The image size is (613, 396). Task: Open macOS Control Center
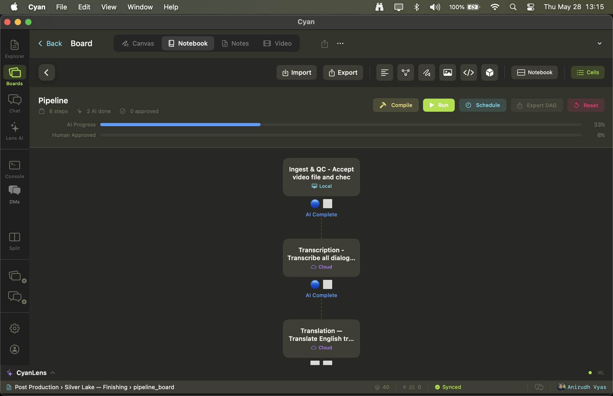coord(531,7)
